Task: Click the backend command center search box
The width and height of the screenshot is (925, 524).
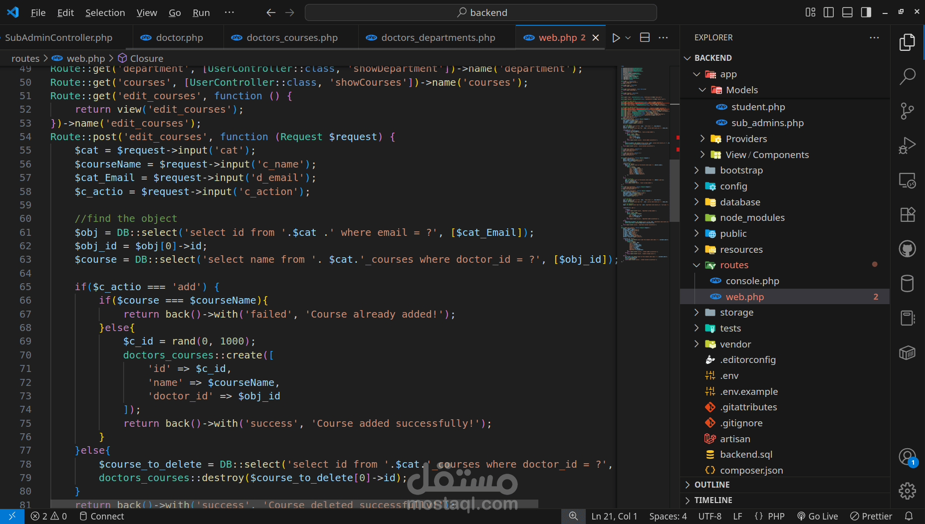Action: (481, 12)
